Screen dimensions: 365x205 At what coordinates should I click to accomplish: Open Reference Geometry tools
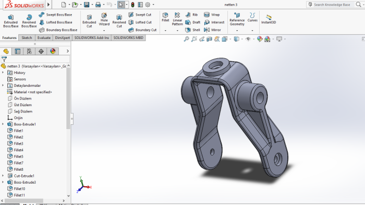(x=237, y=19)
